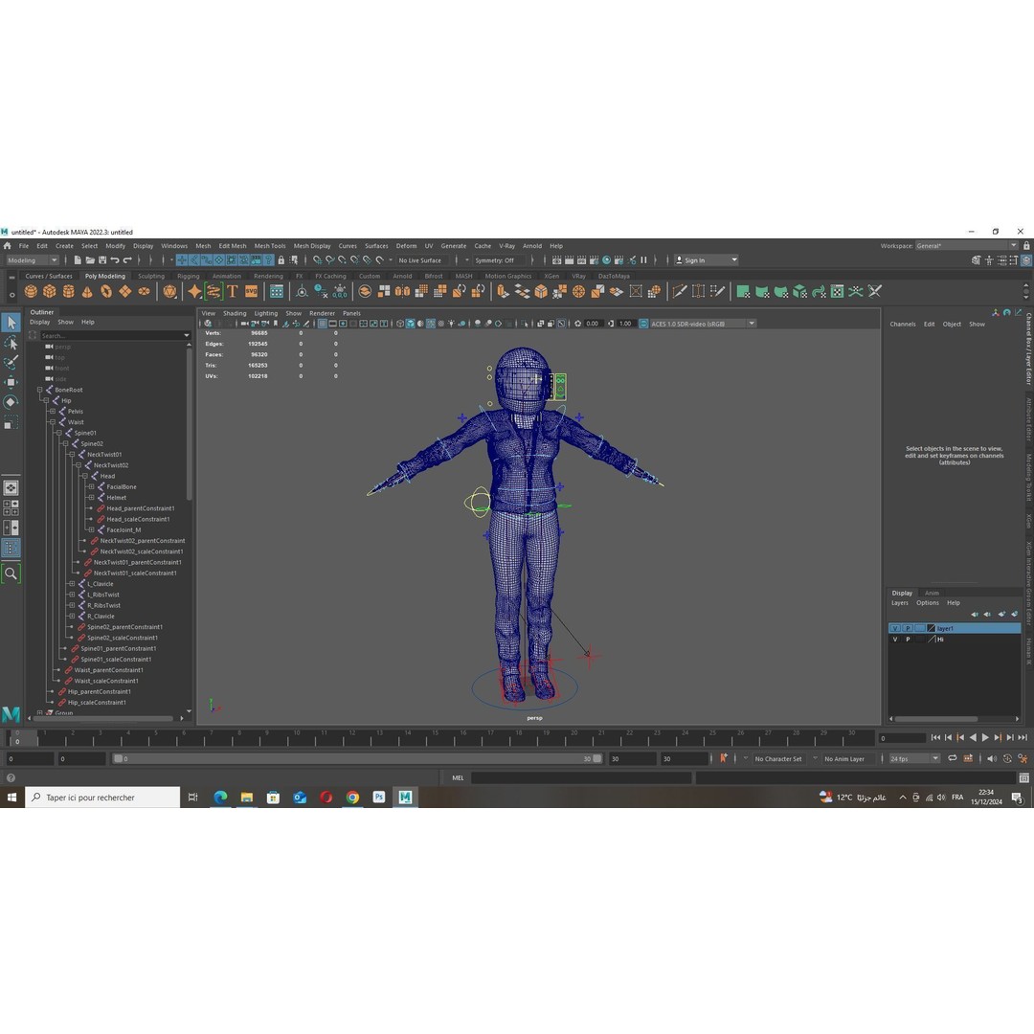
Task: Open the Deform menu
Action: 406,246
